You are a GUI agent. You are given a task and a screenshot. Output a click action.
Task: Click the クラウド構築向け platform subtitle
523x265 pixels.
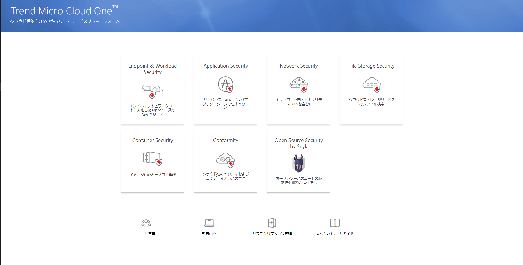click(65, 21)
